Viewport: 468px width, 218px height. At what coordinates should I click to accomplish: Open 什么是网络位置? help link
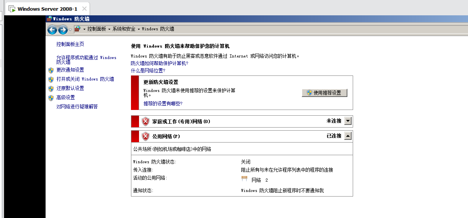click(148, 71)
